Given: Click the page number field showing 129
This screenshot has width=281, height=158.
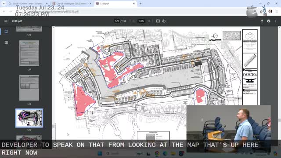Looking at the screenshot, I should click(x=117, y=21).
